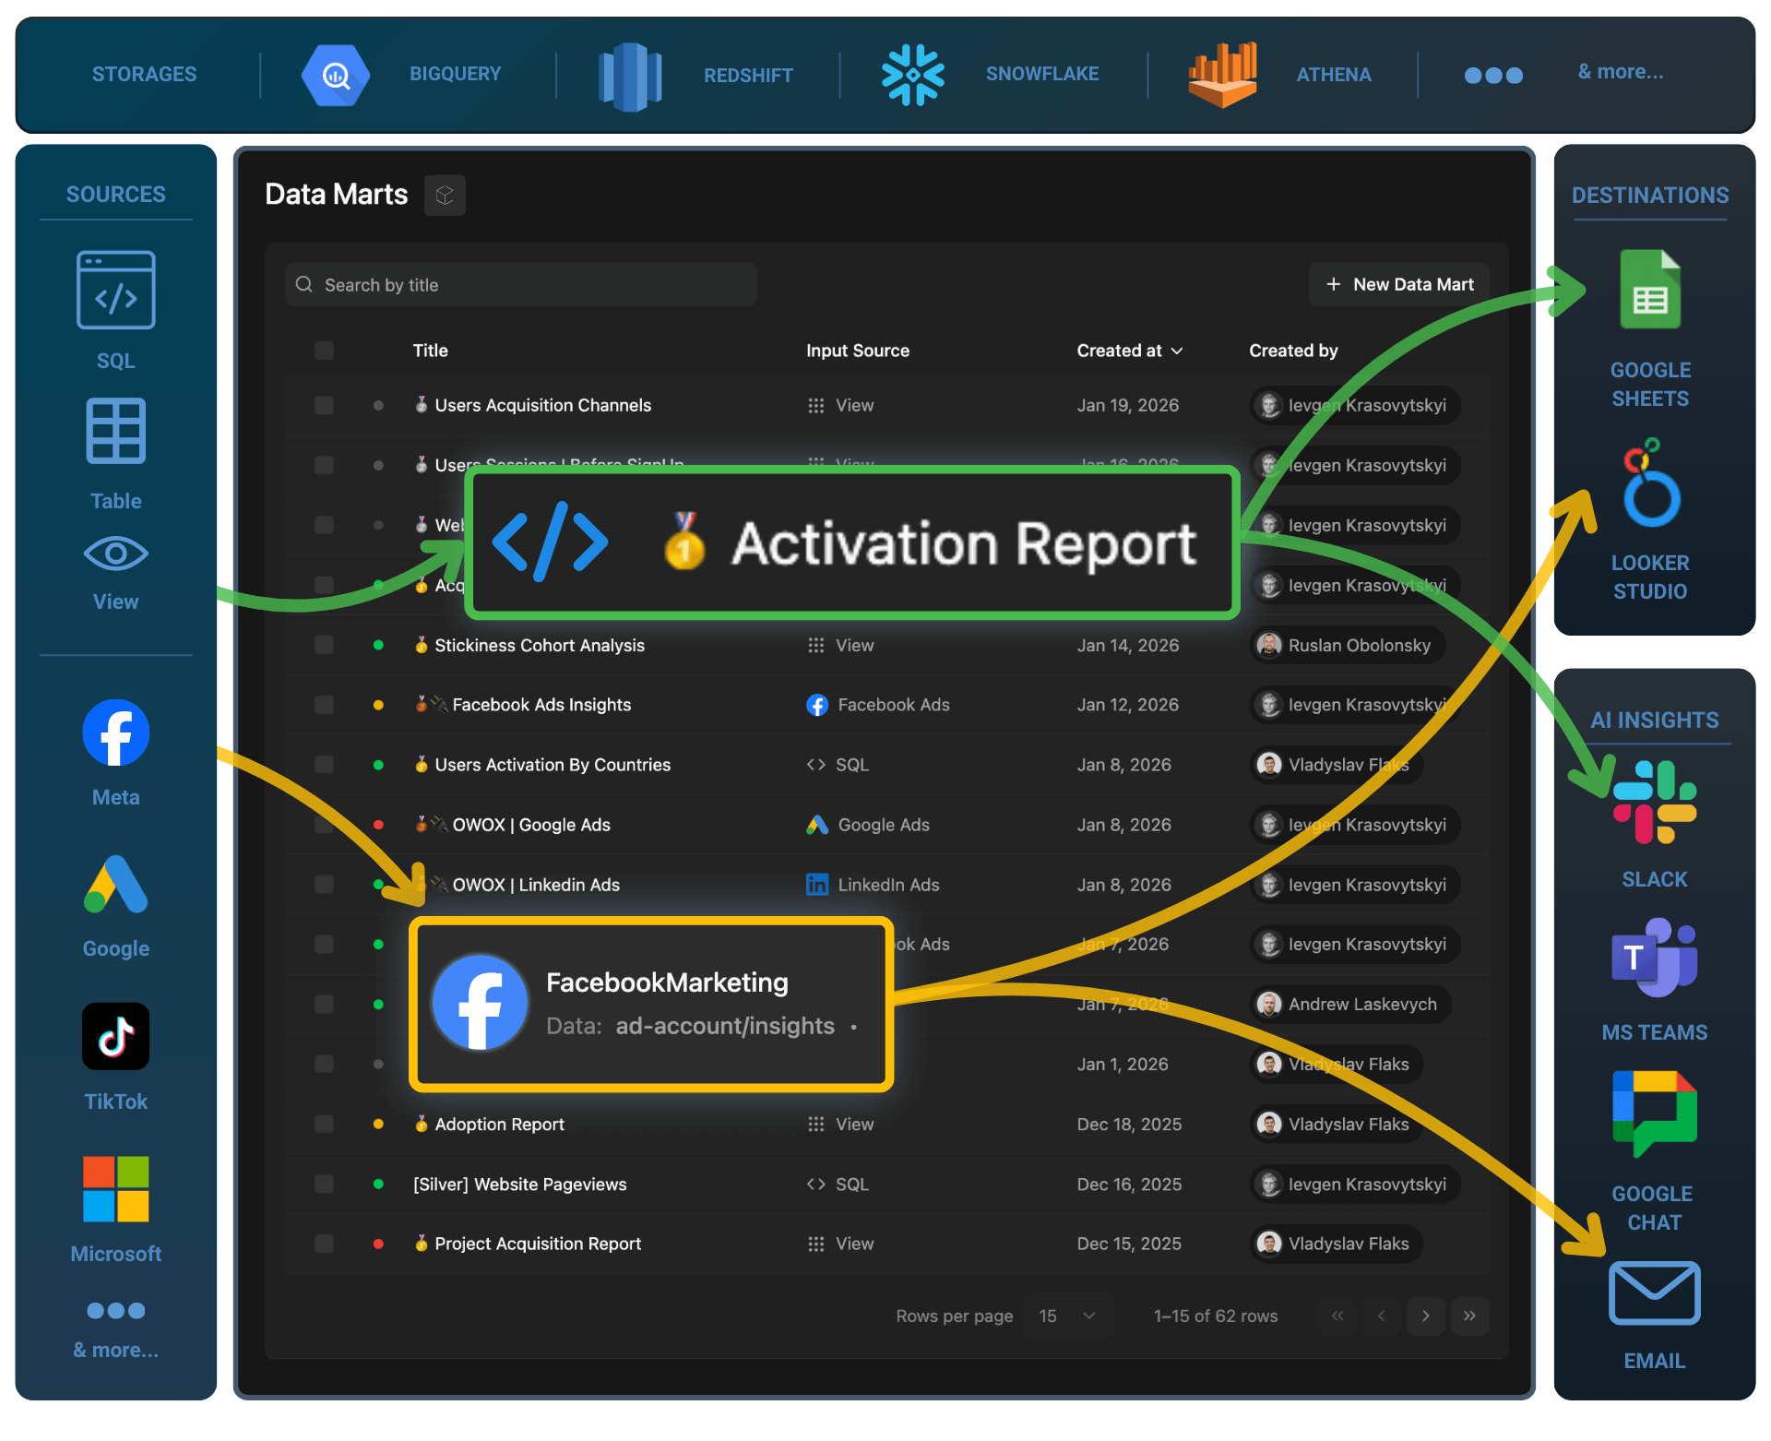1771x1441 pixels.
Task: Select the Looker Studio destination
Action: coord(1650,487)
